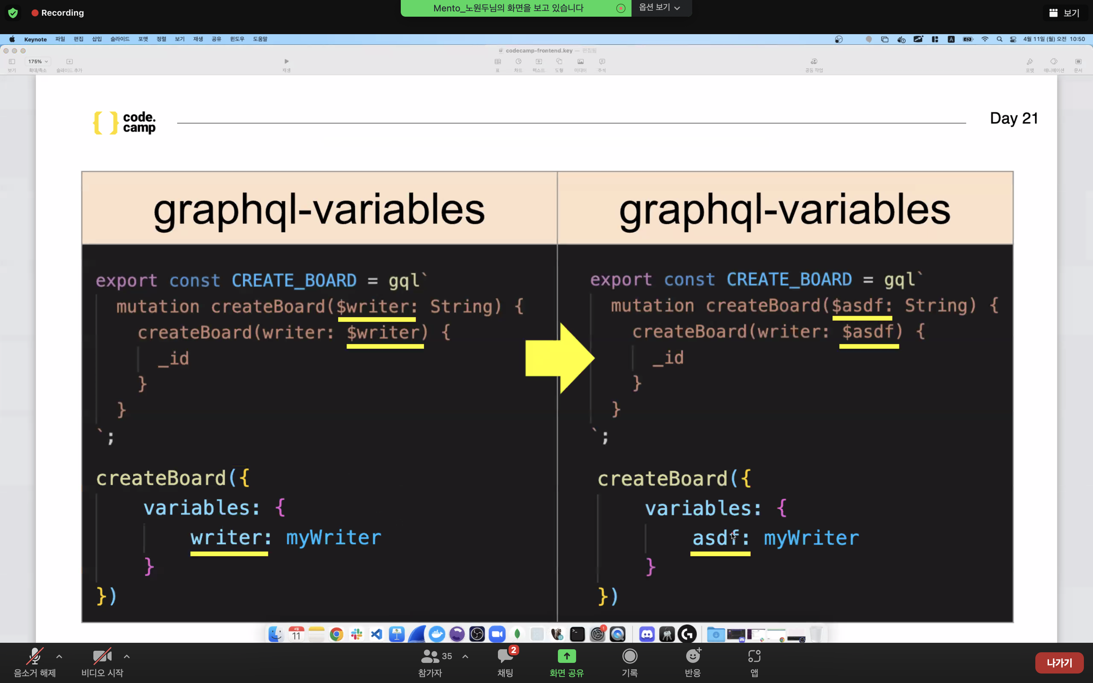
Task: Open the Keynote Format menu
Action: [x=143, y=39]
